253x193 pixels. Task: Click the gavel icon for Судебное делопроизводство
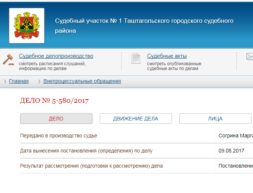point(8,59)
